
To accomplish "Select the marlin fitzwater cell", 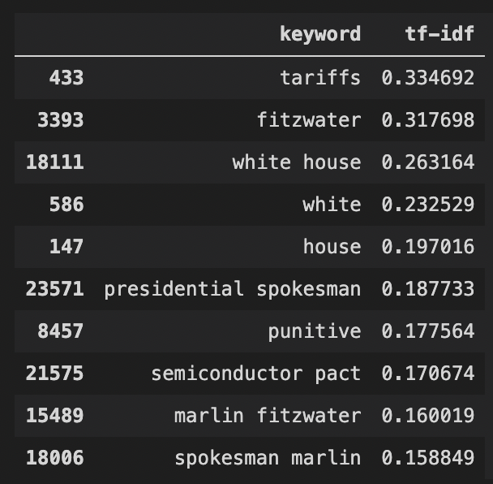I will coord(268,416).
